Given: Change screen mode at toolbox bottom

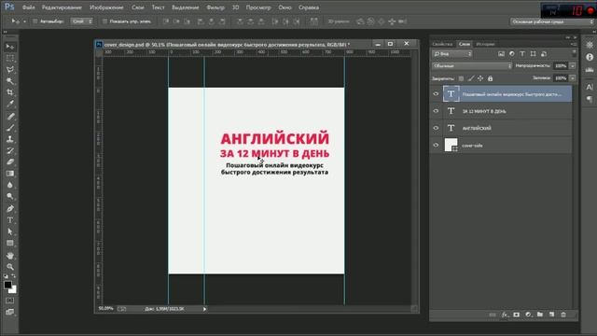Looking at the screenshot, I should (x=10, y=312).
